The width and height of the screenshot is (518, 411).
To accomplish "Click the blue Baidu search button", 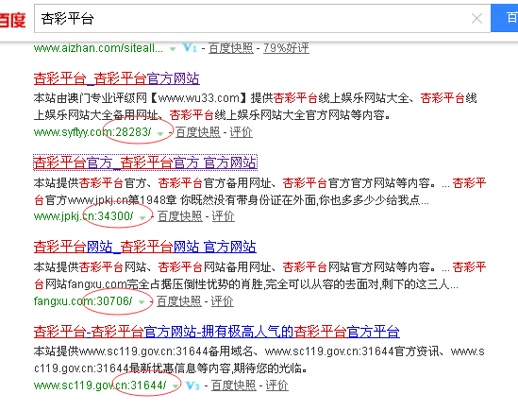I will pyautogui.click(x=505, y=18).
